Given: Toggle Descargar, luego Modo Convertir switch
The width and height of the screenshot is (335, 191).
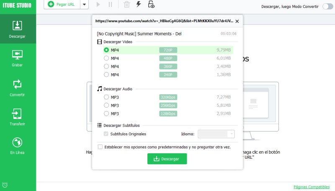Looking at the screenshot, I should [x=327, y=6].
